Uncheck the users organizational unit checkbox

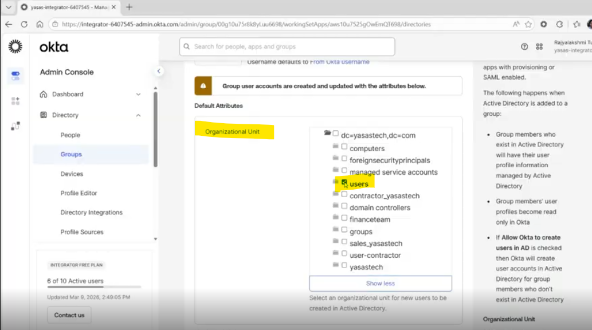point(344,183)
